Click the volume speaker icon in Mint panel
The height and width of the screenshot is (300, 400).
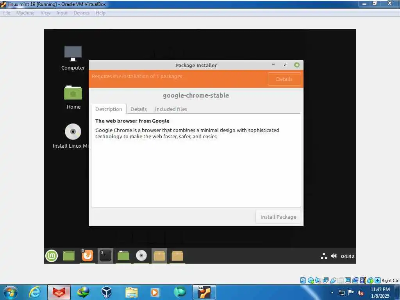coord(334,256)
